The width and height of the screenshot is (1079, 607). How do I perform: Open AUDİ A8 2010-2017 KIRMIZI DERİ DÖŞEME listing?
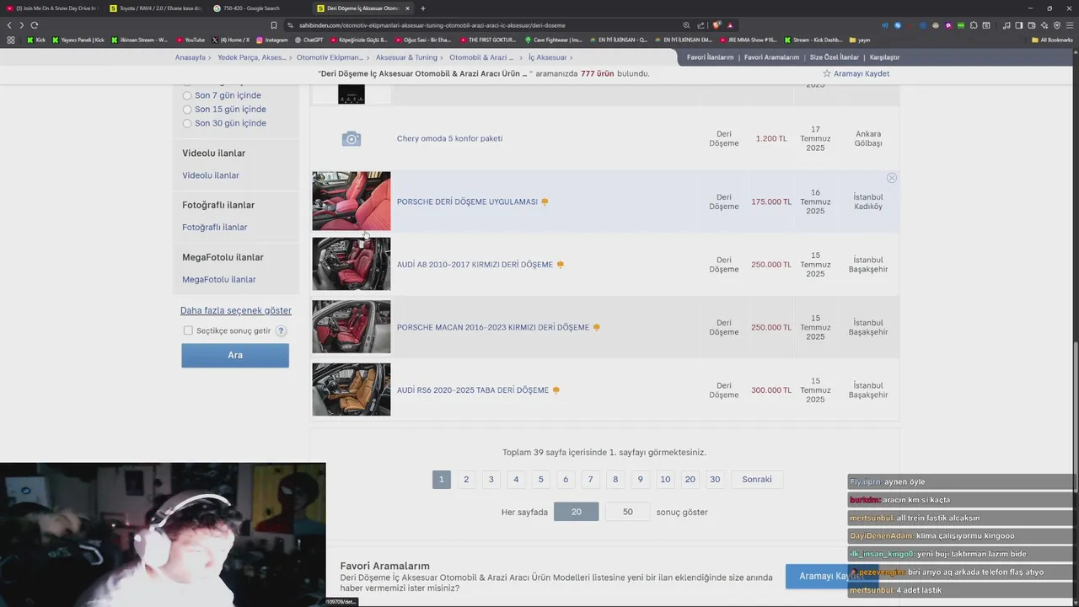[475, 265]
